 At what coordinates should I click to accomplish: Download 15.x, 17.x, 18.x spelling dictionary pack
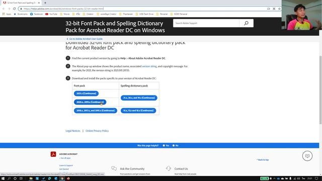tap(138, 111)
